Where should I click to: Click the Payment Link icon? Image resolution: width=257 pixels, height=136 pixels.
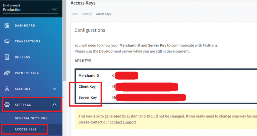[7, 73]
